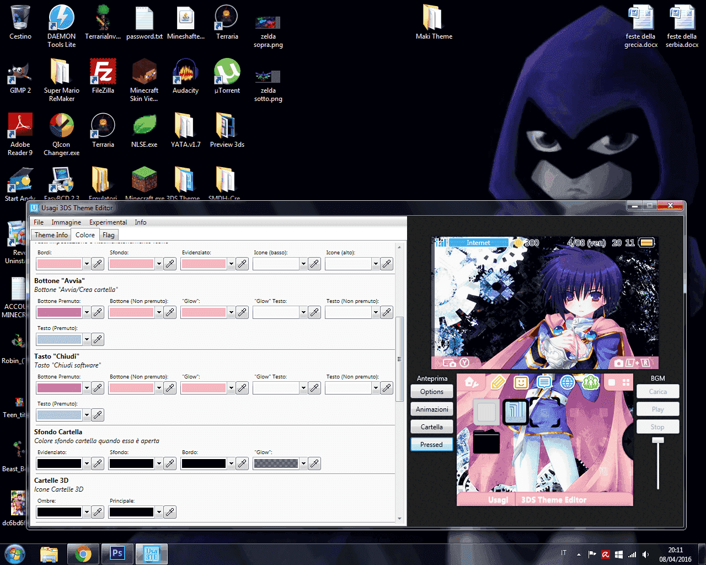The height and width of the screenshot is (565, 706).
Task: Open the Windows Start menu
Action: click(x=15, y=553)
